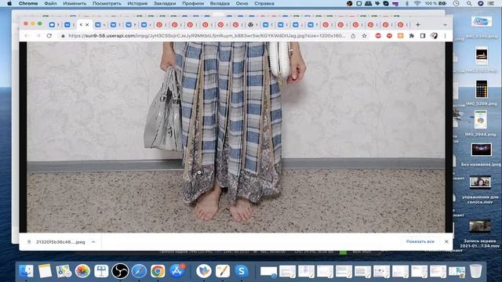Open Photos from the Dock
502x282 pixels.
tap(82, 271)
